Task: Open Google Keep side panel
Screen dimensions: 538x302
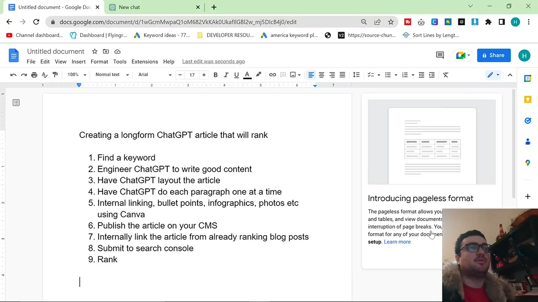Action: [x=528, y=100]
